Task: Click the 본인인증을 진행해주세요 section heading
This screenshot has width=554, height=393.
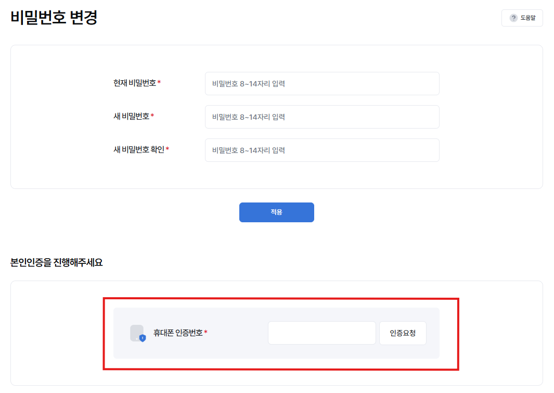Action: point(57,262)
